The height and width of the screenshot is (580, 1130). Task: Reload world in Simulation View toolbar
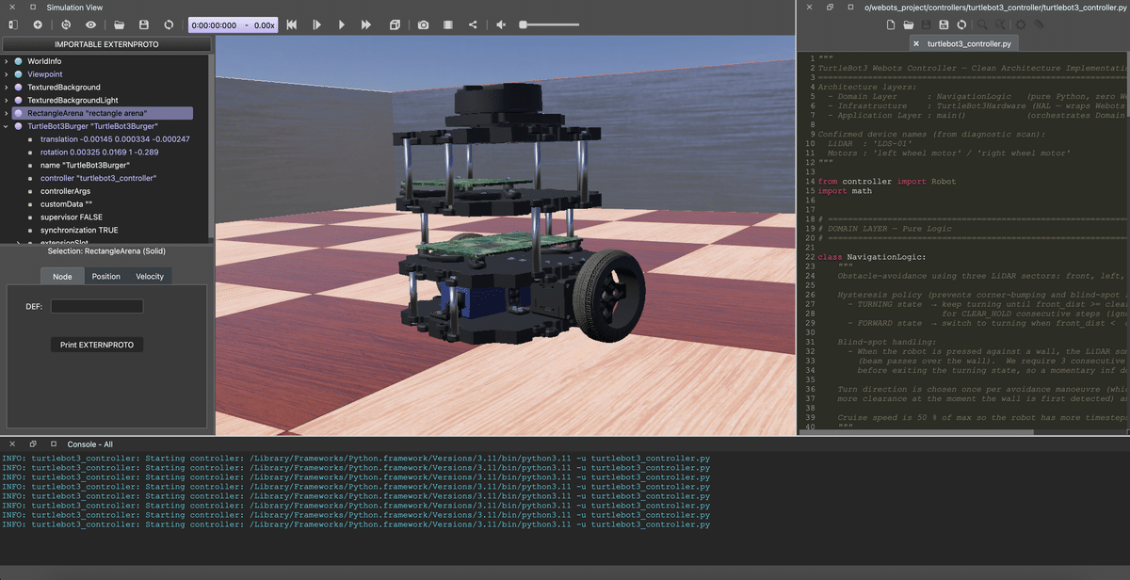168,24
